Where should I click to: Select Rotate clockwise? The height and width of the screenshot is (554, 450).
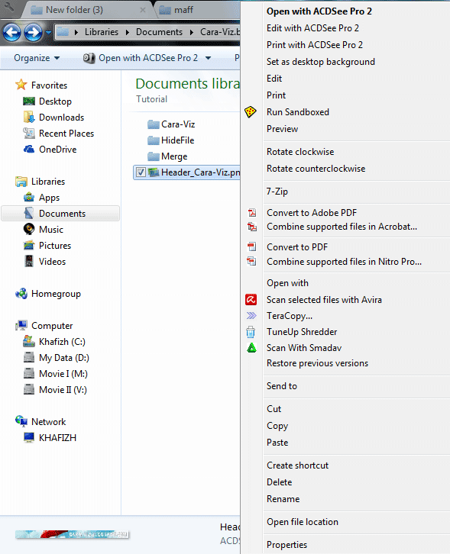[x=300, y=152]
